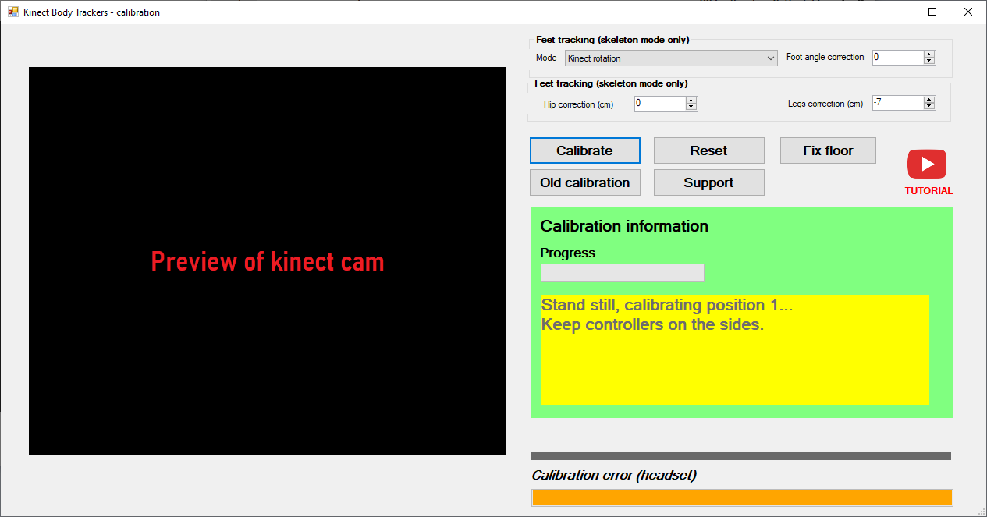Increase Legs correction value
This screenshot has width=987, height=517.
point(929,99)
